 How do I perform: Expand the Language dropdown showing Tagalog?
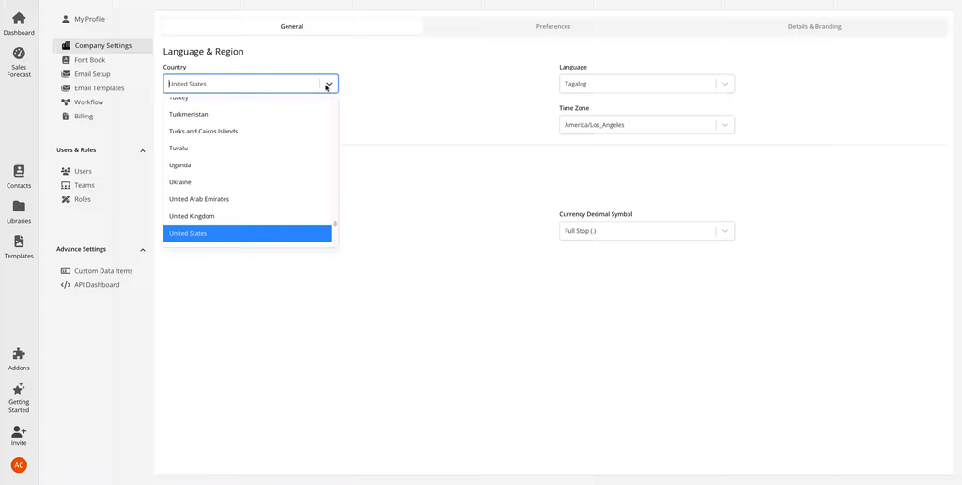646,84
